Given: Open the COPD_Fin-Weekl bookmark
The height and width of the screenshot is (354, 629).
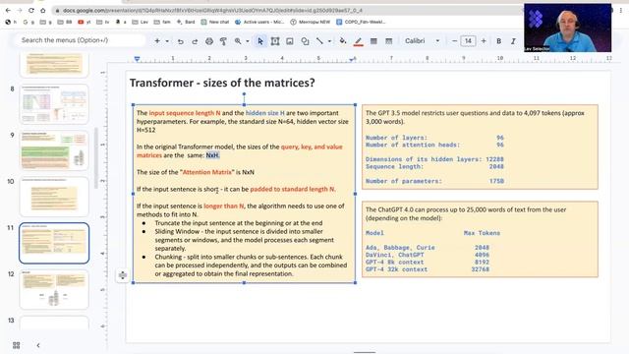Looking at the screenshot, I should (x=361, y=22).
